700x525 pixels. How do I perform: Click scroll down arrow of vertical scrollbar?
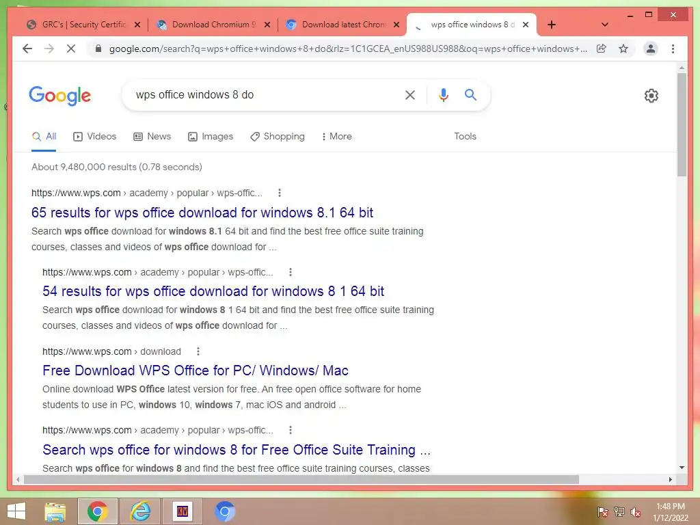tap(682, 468)
